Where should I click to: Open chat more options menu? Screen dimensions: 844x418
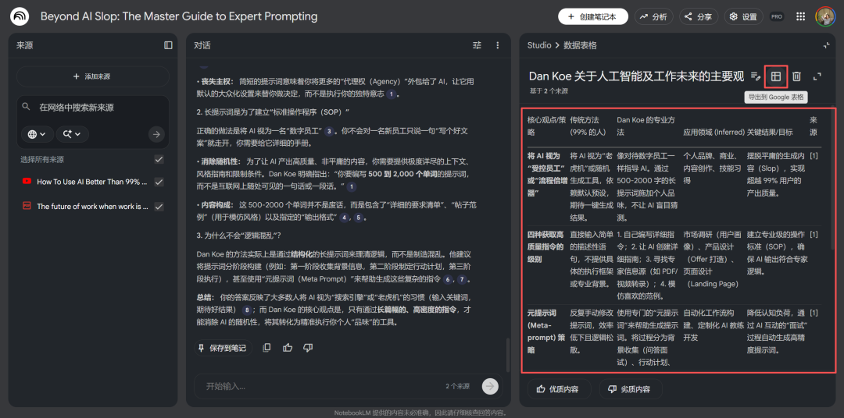(x=497, y=45)
